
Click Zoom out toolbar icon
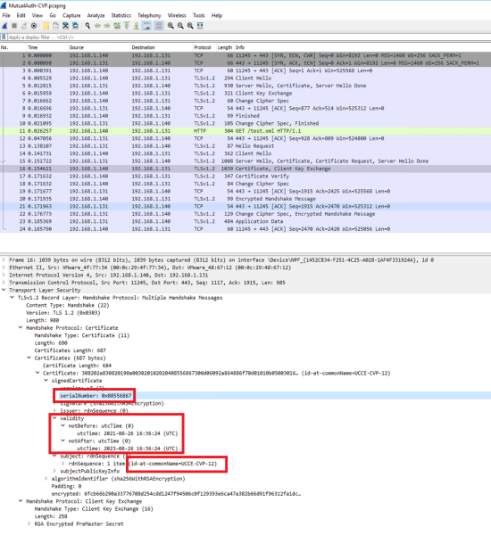click(180, 26)
